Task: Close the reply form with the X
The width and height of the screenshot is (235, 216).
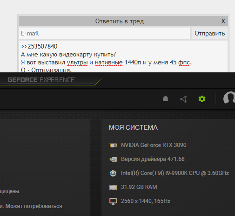Action: coord(223,21)
